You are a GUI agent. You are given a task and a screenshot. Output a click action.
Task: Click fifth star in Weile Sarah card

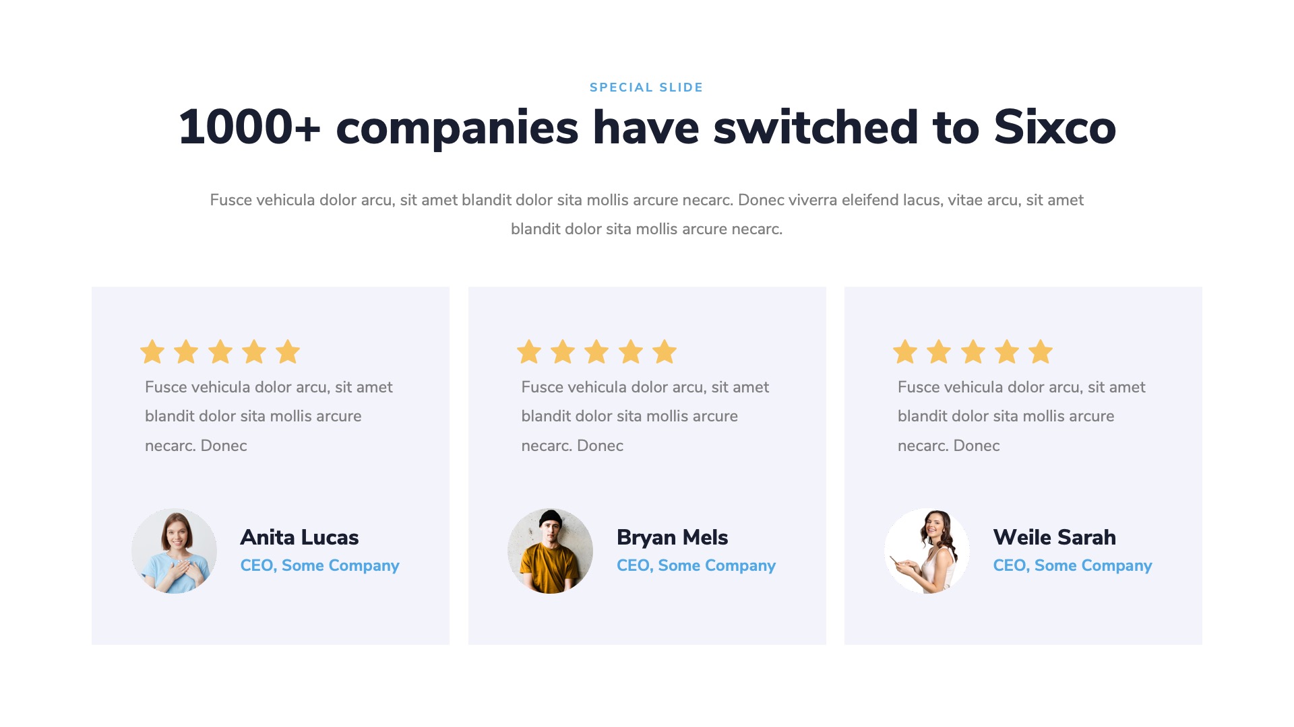[1041, 352]
